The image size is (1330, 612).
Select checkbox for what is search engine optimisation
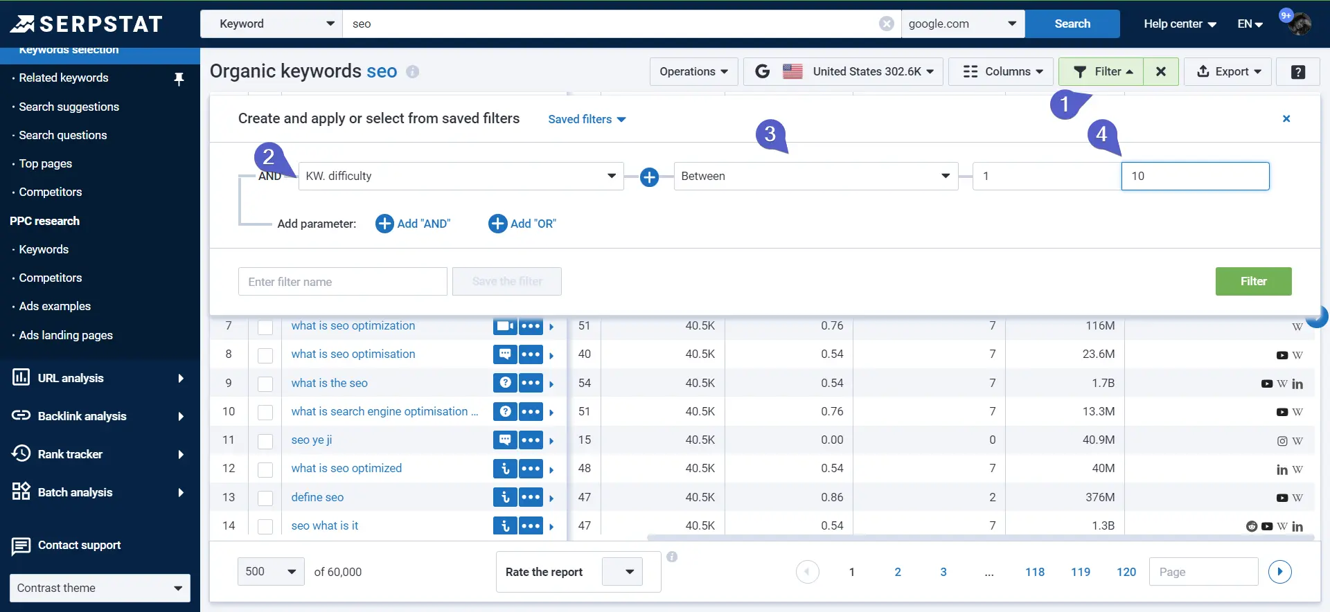265,412
